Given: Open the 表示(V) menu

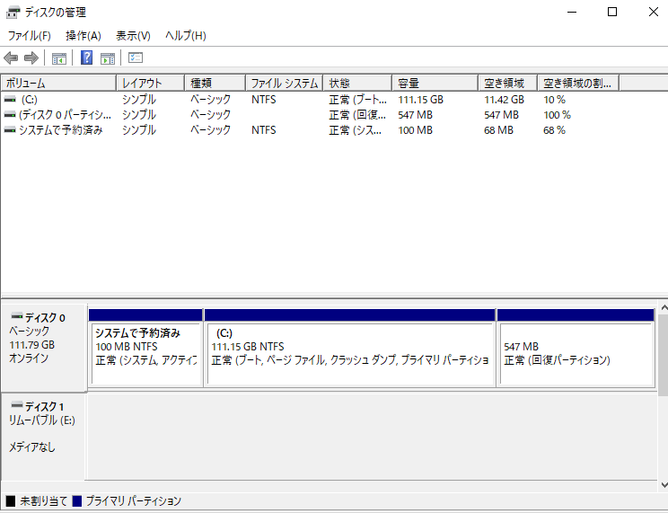Looking at the screenshot, I should point(134,36).
